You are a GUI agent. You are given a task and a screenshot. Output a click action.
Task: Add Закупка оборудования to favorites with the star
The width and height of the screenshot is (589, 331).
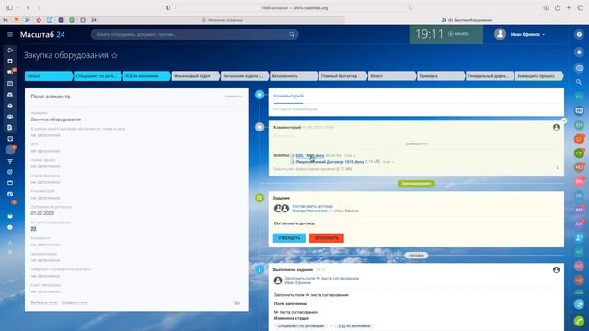[x=114, y=55]
